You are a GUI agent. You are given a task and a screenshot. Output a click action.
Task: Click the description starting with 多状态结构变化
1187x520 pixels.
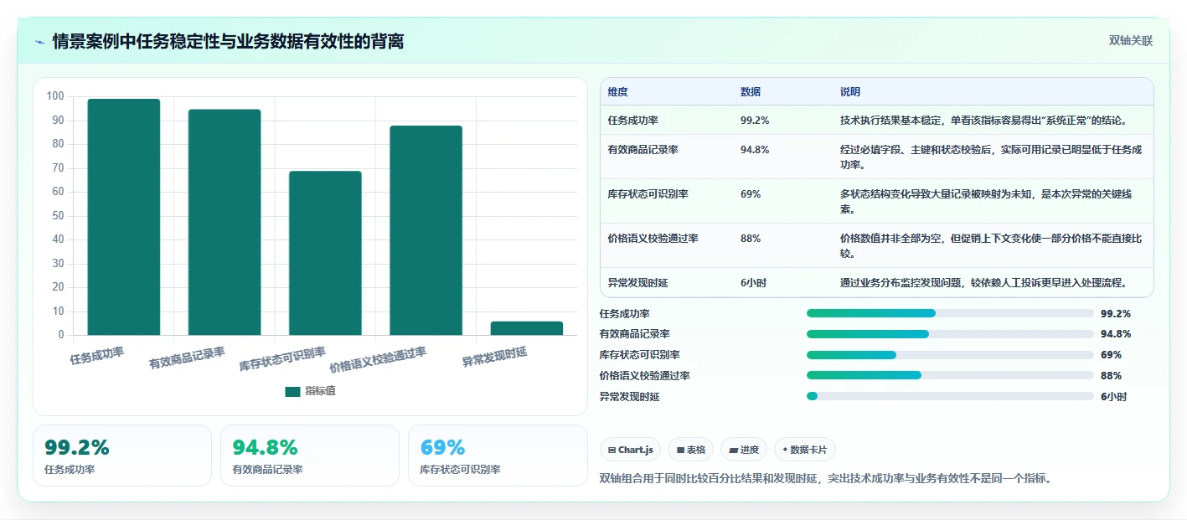986,201
